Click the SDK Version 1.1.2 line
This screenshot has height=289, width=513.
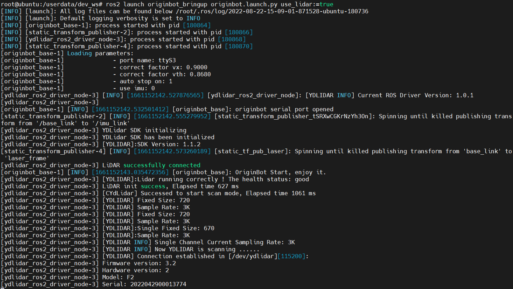tap(151, 144)
